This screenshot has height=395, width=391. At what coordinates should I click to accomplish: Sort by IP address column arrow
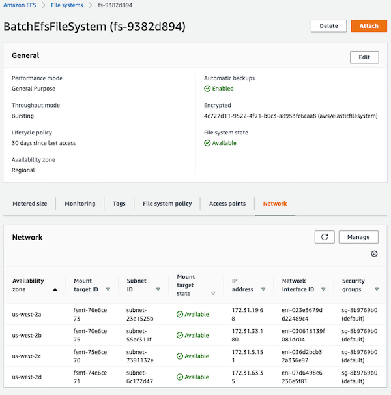point(263,289)
